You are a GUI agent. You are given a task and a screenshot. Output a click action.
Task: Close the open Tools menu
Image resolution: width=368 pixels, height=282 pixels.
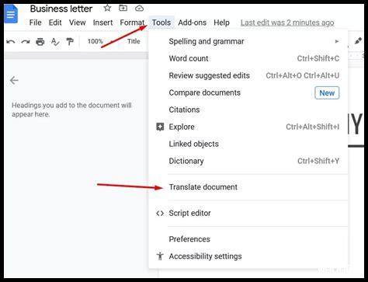[161, 23]
